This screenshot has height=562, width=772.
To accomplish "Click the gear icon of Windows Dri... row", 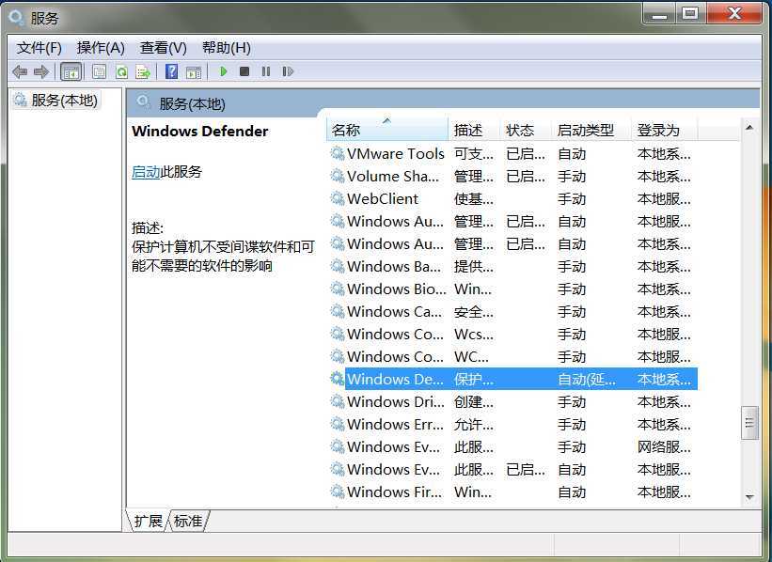I will (x=338, y=401).
